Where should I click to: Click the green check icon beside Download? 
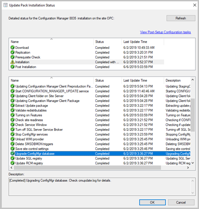[12, 48]
